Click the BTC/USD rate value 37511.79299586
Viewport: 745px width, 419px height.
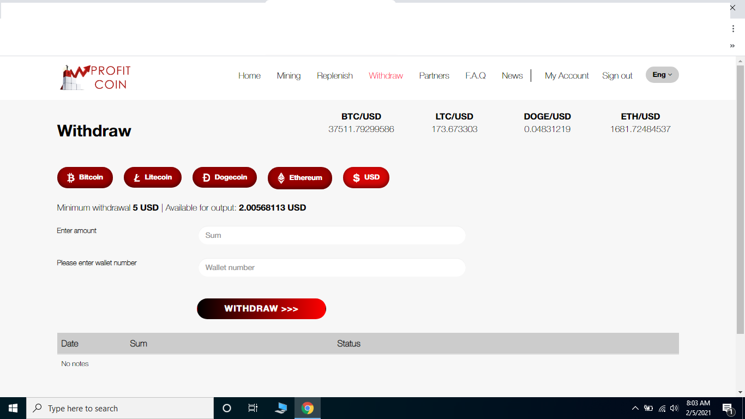361,129
